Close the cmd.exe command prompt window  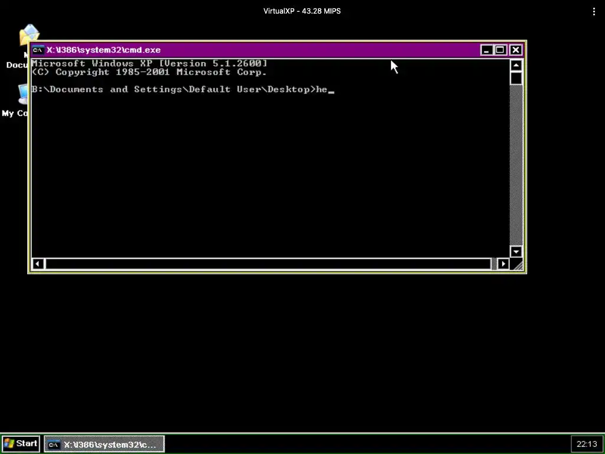point(515,50)
